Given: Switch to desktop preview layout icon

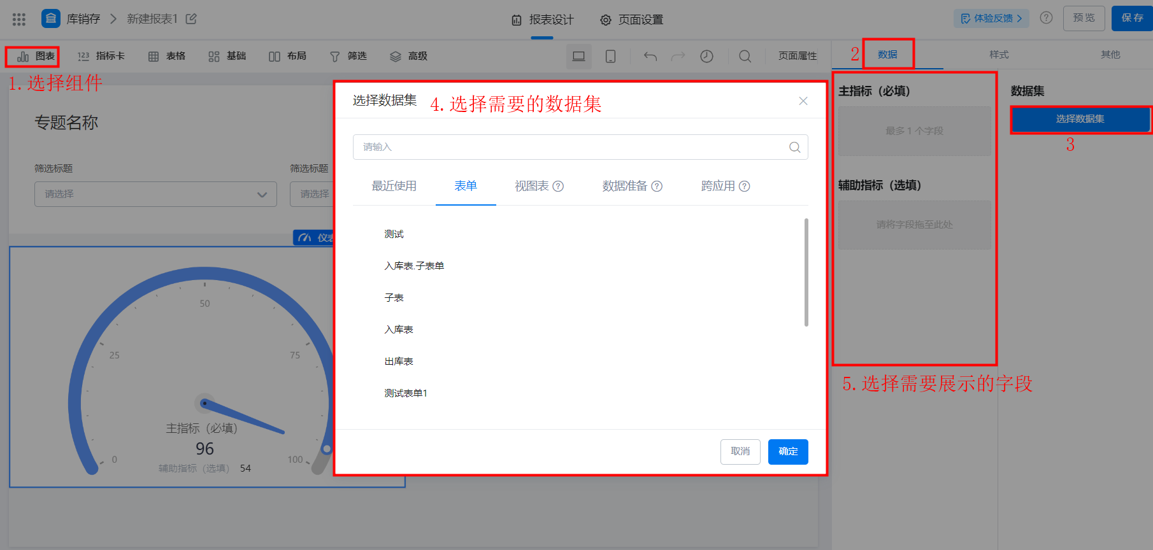Looking at the screenshot, I should [578, 56].
